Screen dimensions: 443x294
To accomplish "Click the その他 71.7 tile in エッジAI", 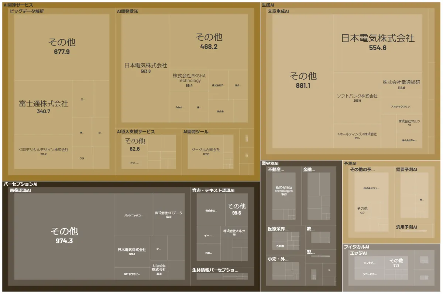I will 396,263.
